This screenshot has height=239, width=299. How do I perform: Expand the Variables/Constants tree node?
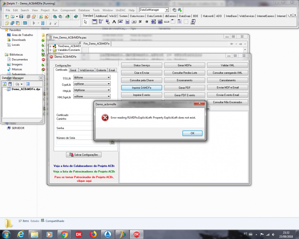(x=50, y=50)
